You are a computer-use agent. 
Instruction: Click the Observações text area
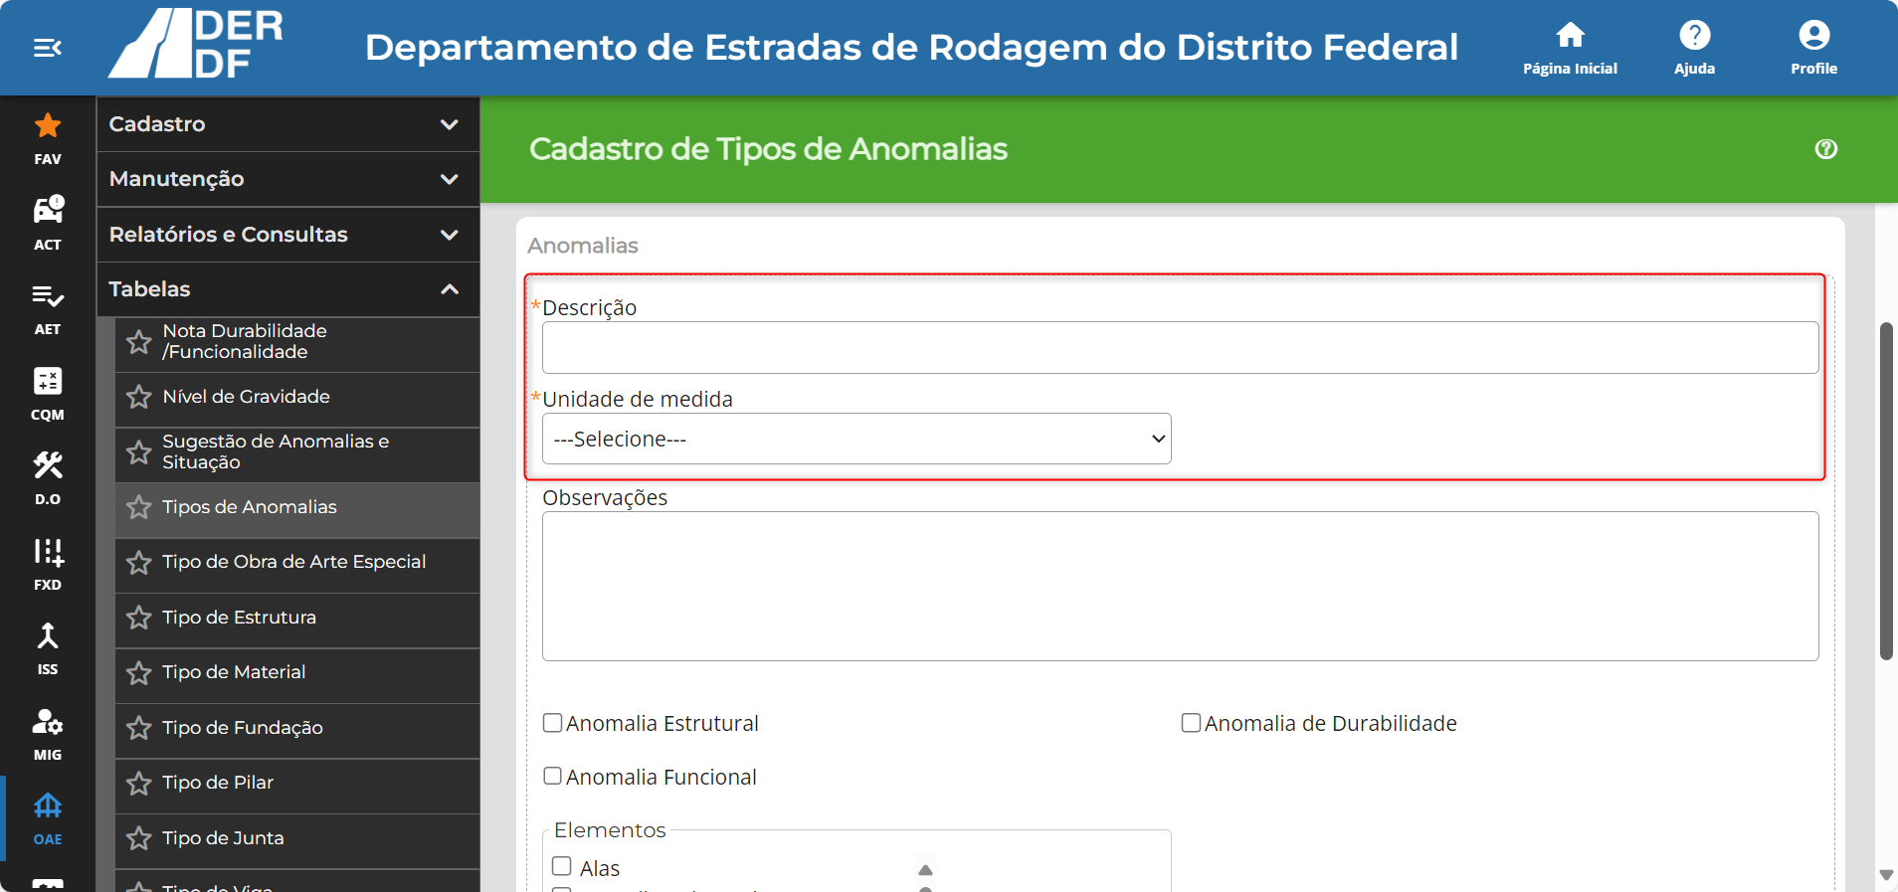pyautogui.click(x=1180, y=586)
